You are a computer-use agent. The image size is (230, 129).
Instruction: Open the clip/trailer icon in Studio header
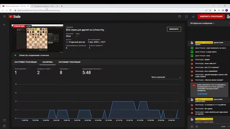180,16
